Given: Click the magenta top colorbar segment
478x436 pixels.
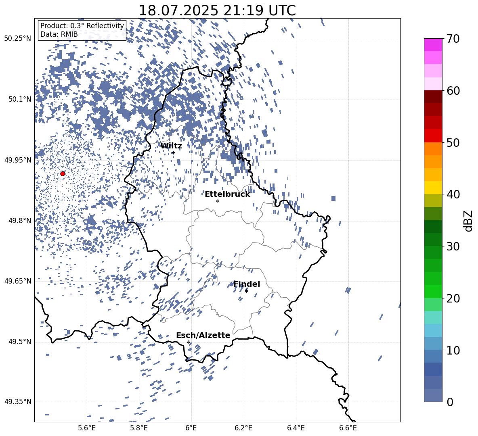Looking at the screenshot, I should pos(433,45).
